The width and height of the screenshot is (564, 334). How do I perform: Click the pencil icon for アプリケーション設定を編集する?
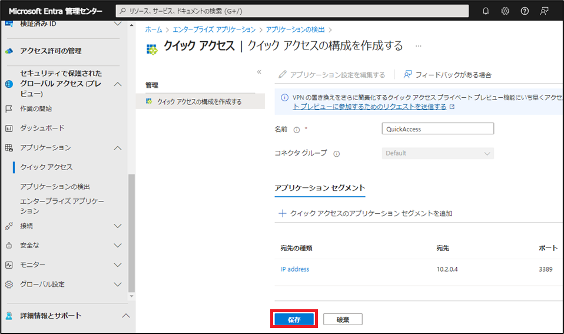click(283, 74)
